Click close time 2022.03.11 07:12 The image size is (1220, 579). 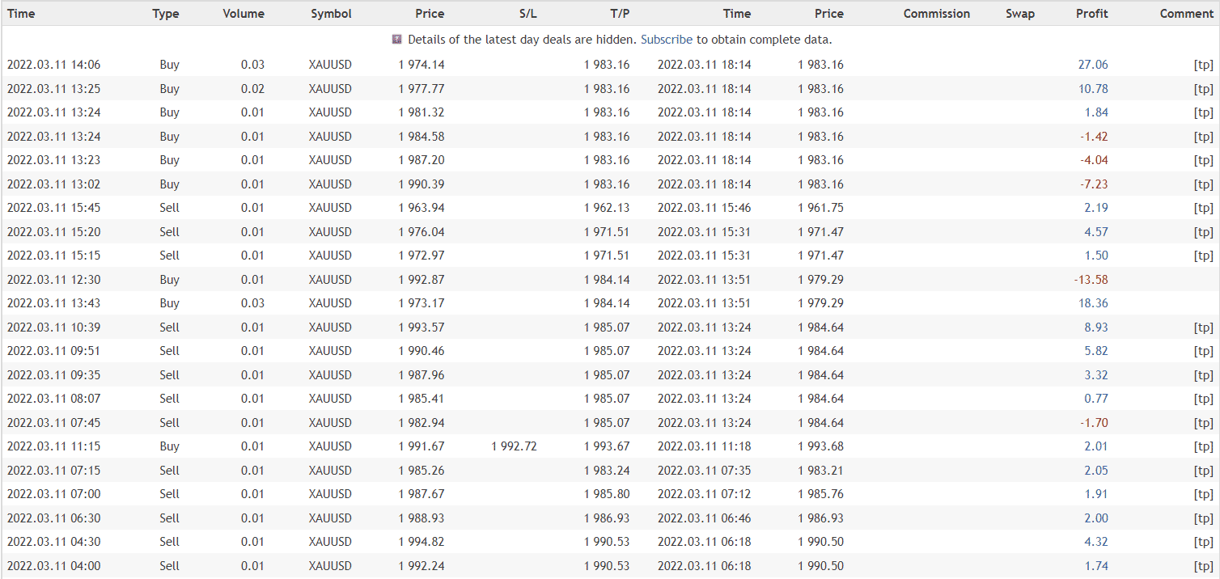705,494
